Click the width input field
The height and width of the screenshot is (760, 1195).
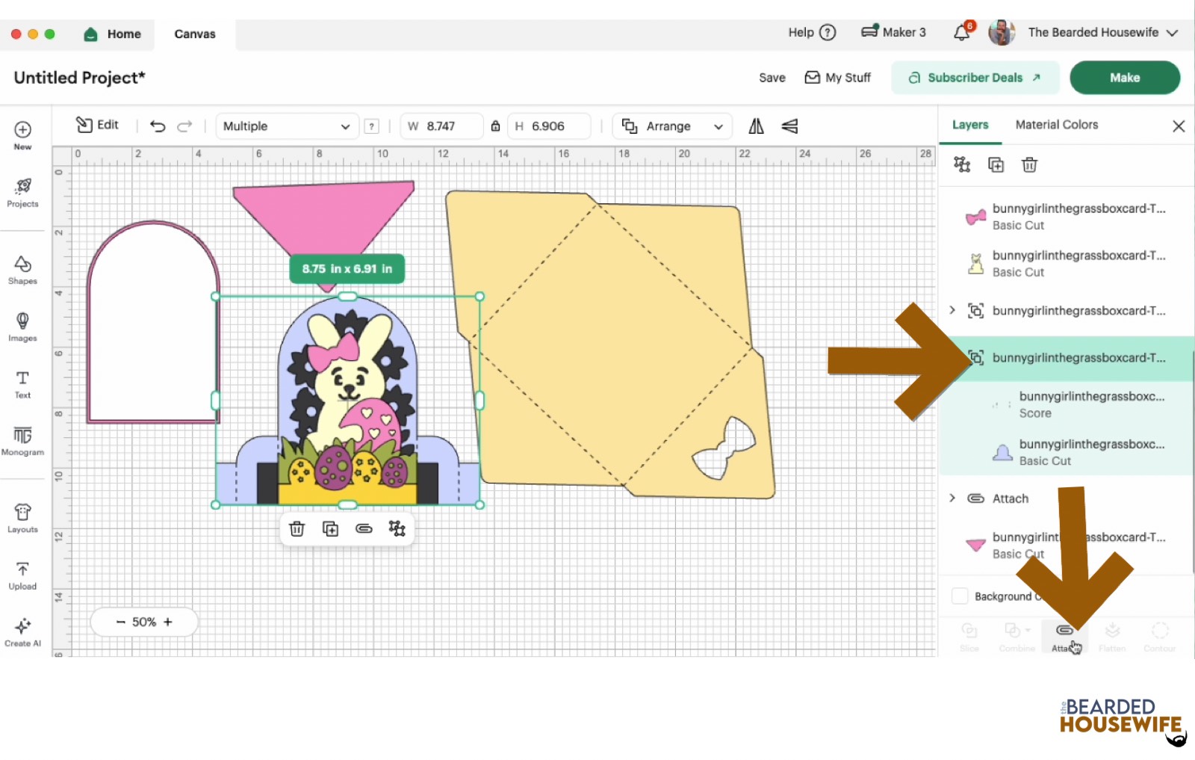point(447,126)
